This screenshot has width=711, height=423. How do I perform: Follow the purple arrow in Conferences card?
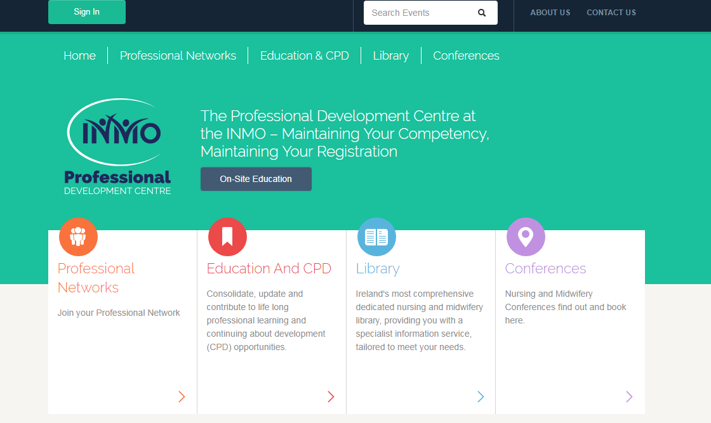coord(629,397)
